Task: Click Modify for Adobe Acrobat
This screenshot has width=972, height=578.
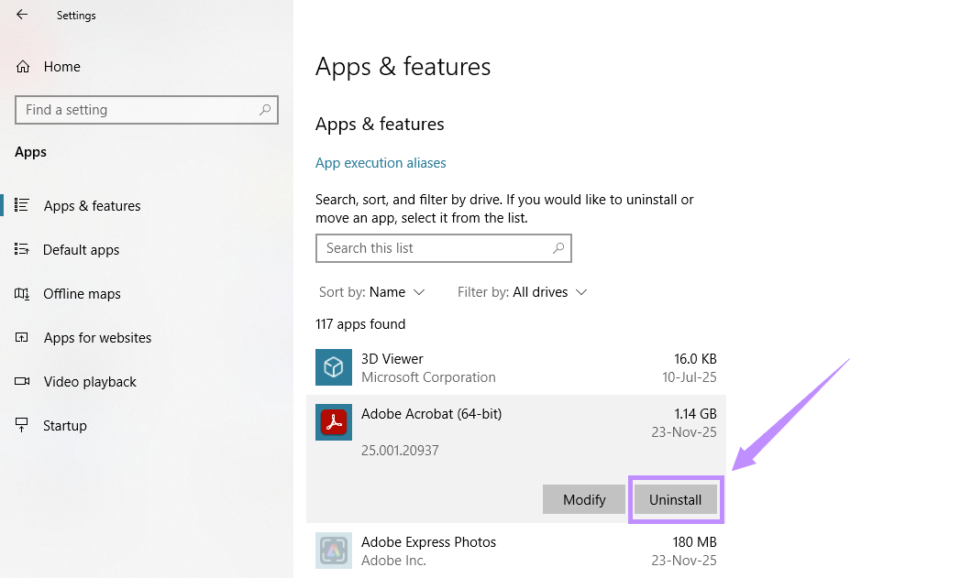Action: [584, 499]
